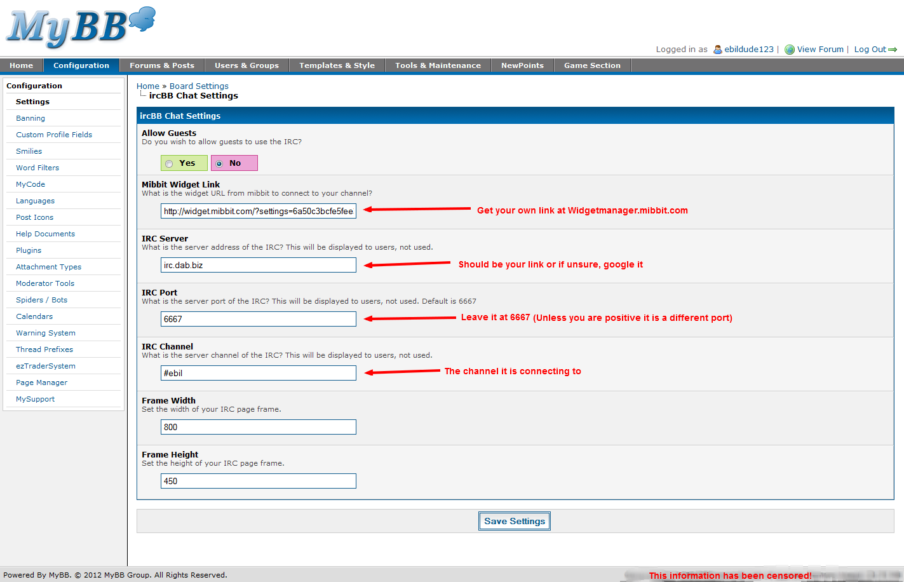Click the globe icon next to View Forum

(x=789, y=50)
